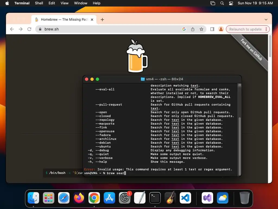Open Control Center in menu bar
Viewport: 278px width, 209px height.
point(231,3)
